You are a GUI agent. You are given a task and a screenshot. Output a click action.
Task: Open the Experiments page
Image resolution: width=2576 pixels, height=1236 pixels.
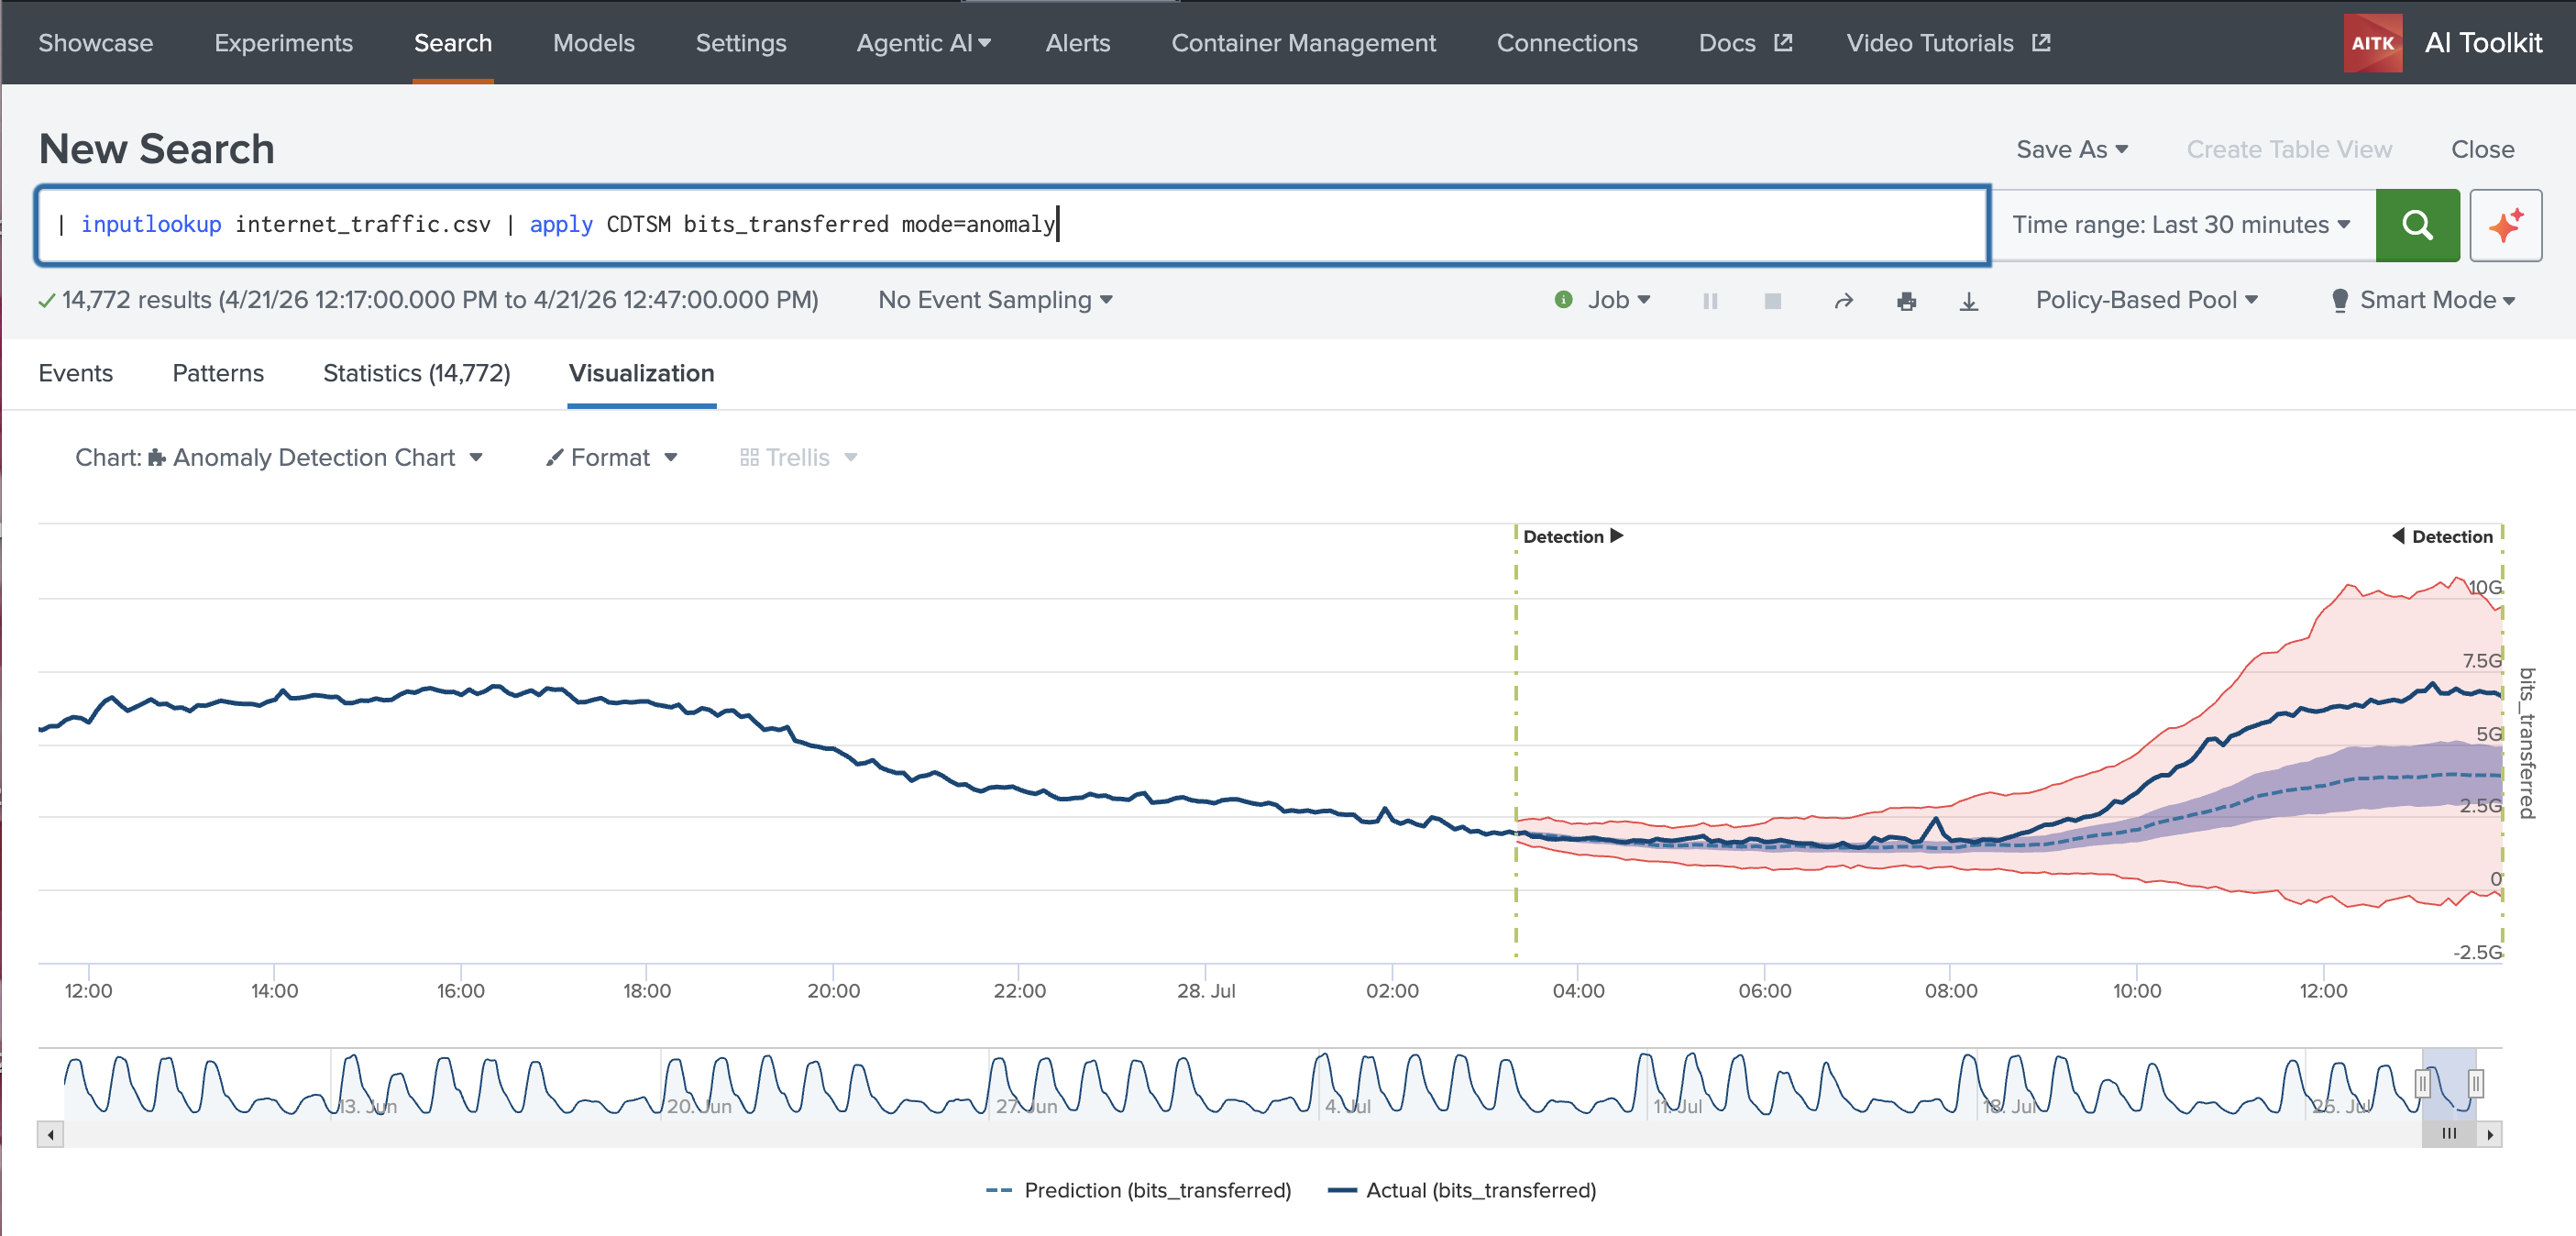283,43
